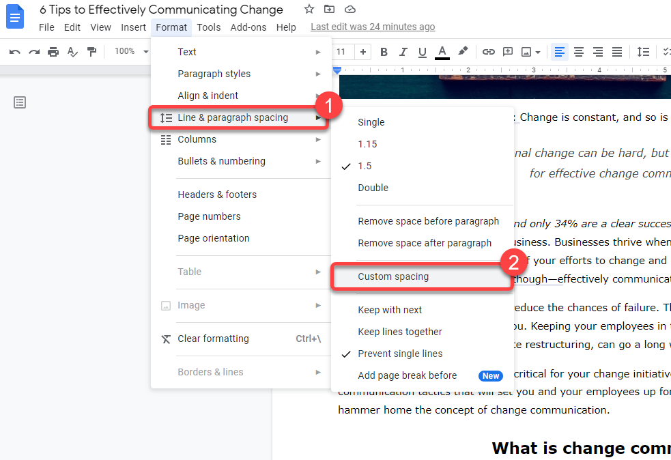Open the text color picker
The image size is (671, 460).
coord(442,52)
